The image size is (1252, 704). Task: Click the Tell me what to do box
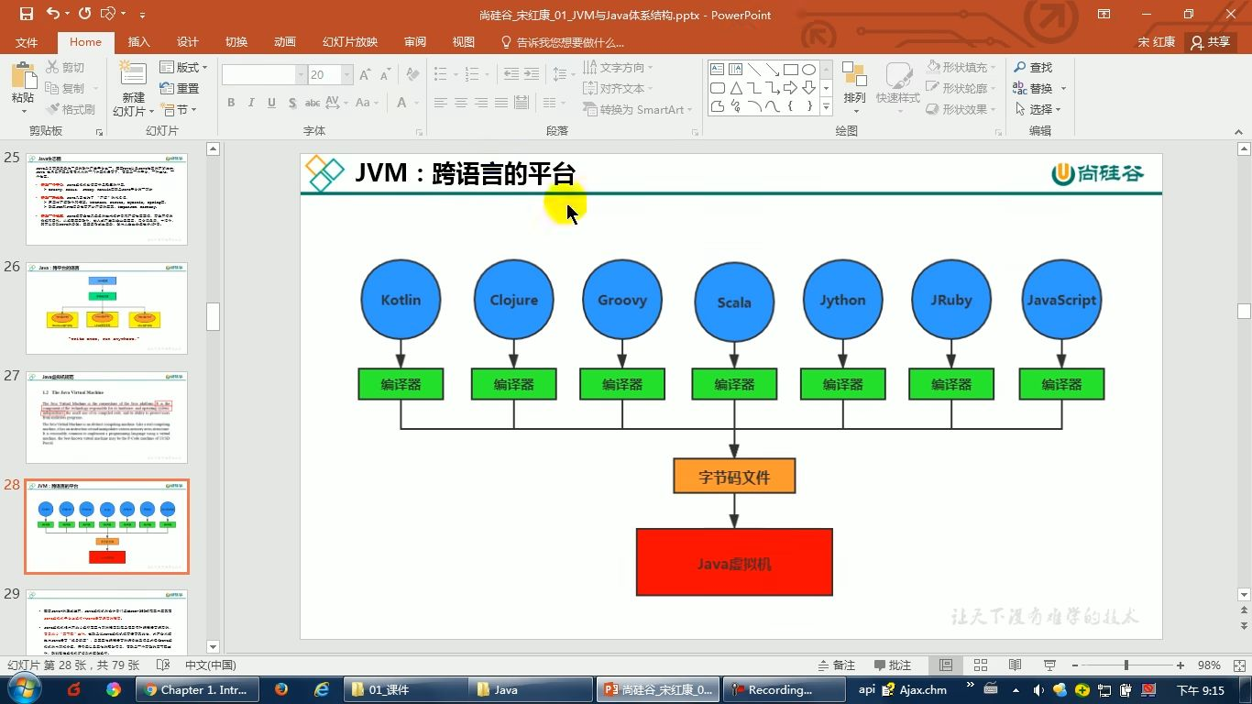click(563, 42)
